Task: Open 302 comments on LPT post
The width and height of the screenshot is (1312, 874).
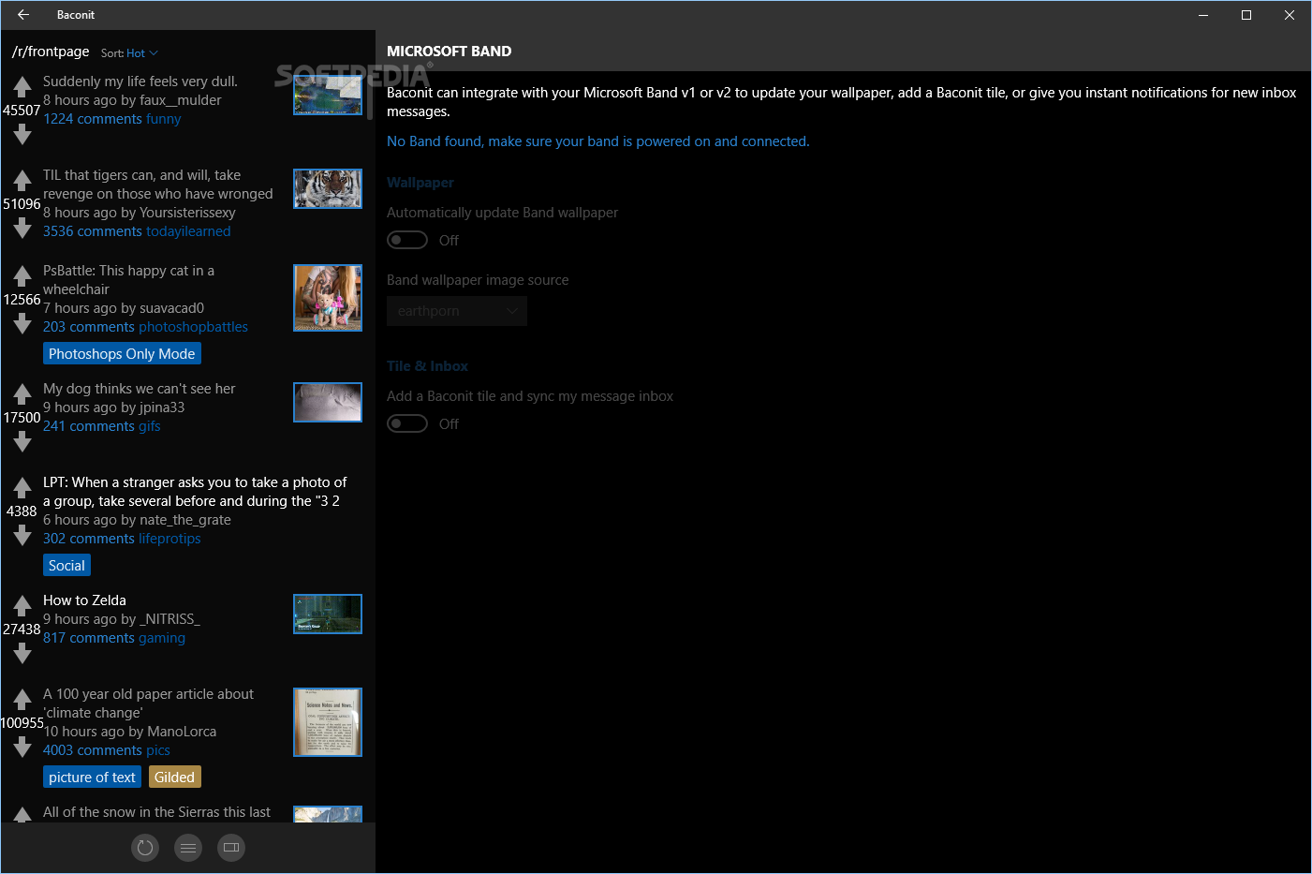Action: pyautogui.click(x=89, y=539)
